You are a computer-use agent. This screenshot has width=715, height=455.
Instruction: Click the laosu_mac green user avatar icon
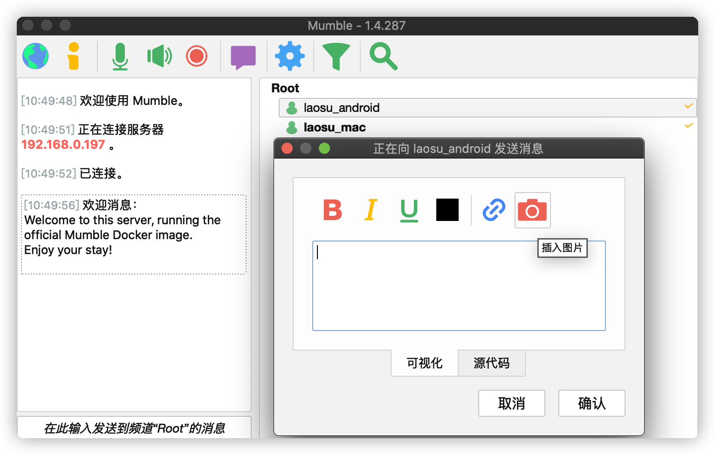click(x=292, y=127)
